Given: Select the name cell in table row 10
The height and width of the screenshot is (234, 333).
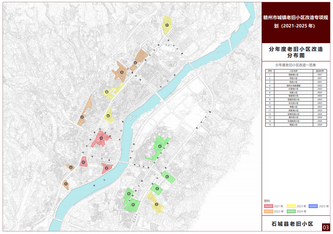Looking at the screenshot, I should (x=293, y=107).
